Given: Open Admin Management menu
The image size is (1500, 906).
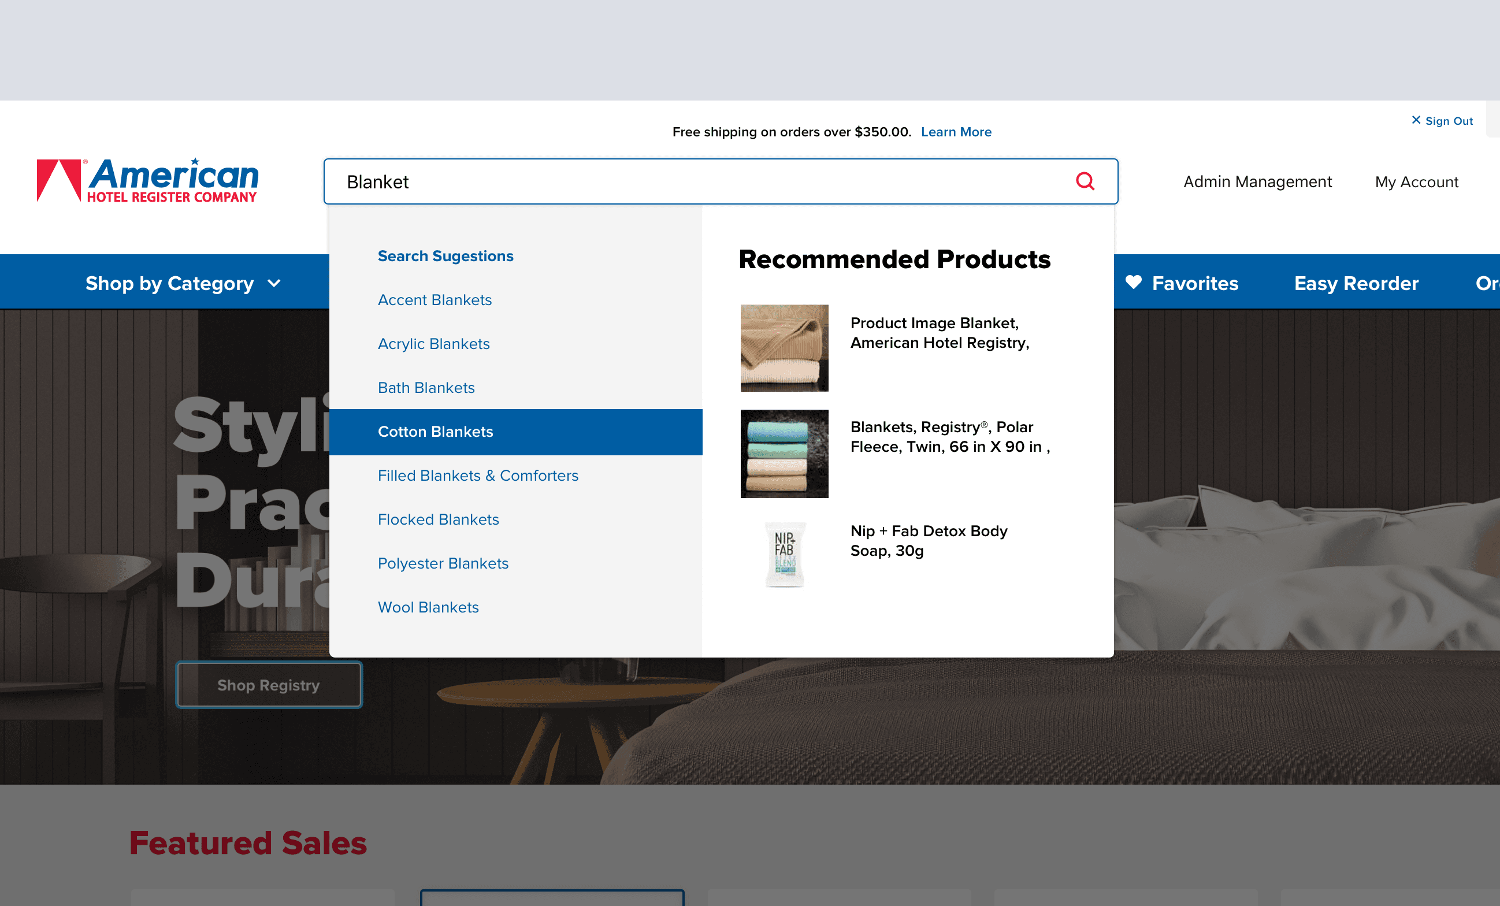Looking at the screenshot, I should click(1257, 181).
